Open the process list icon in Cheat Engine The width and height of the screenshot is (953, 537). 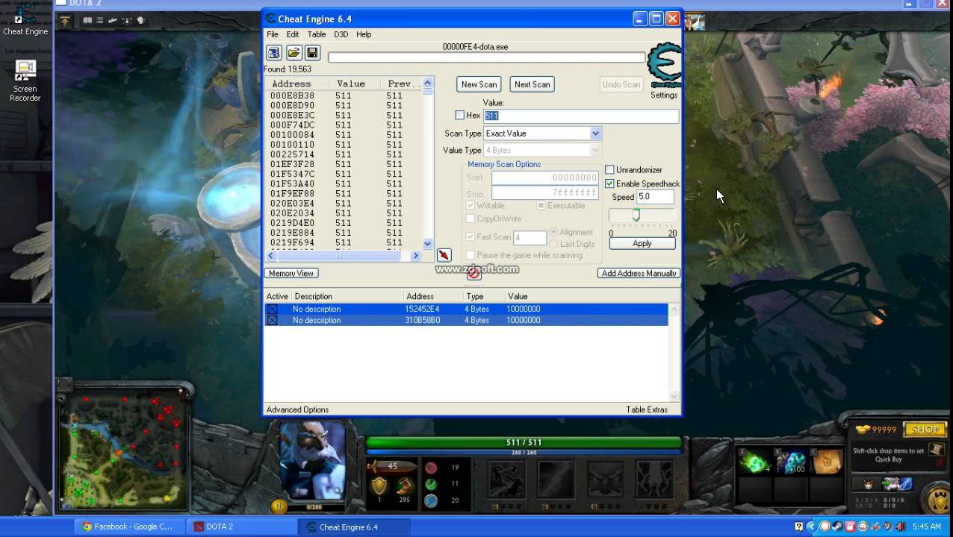pyautogui.click(x=273, y=53)
